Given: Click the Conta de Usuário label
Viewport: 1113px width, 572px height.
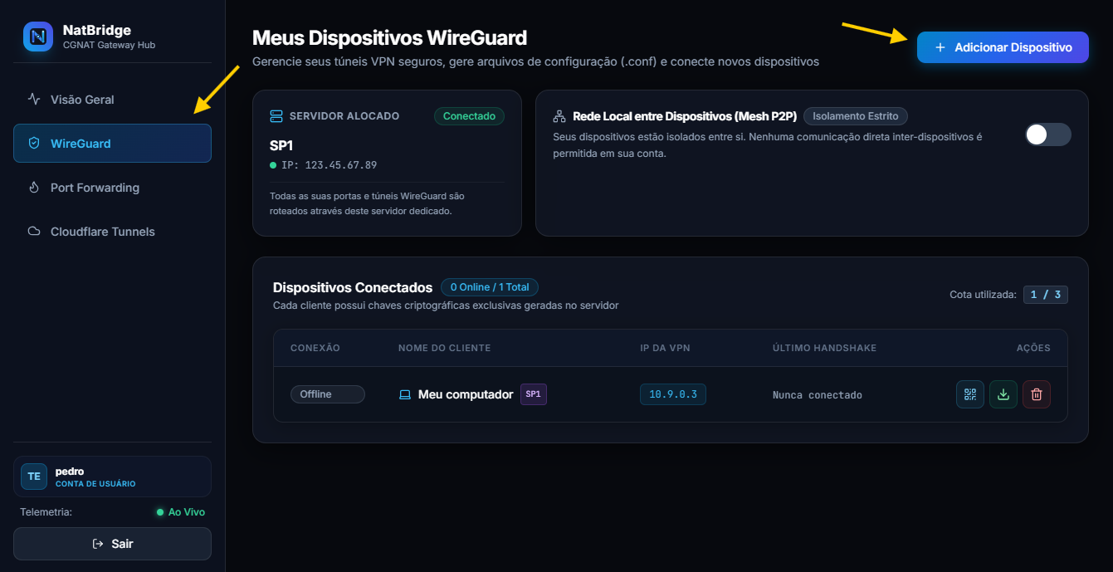Looking at the screenshot, I should [x=95, y=484].
